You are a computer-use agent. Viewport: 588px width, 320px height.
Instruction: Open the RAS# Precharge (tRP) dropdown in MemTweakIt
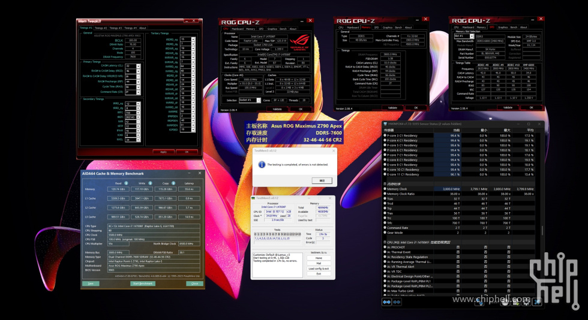[139, 81]
